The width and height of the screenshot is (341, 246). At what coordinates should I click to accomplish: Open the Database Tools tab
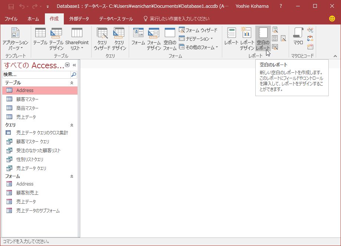pyautogui.click(x=116, y=19)
